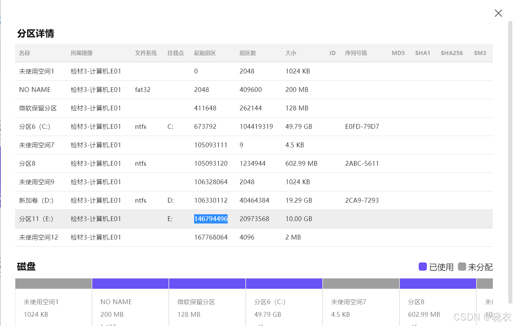Select the 未使用空间1 disk map block
Image resolution: width=513 pixels, height=326 pixels.
[53, 302]
